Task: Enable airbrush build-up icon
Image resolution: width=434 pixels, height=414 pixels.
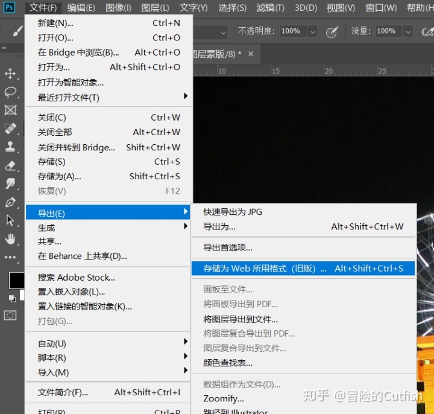Action: pyautogui.click(x=427, y=32)
